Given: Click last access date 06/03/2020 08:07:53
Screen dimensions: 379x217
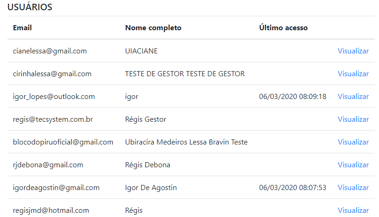Looking at the screenshot, I should click(292, 188).
